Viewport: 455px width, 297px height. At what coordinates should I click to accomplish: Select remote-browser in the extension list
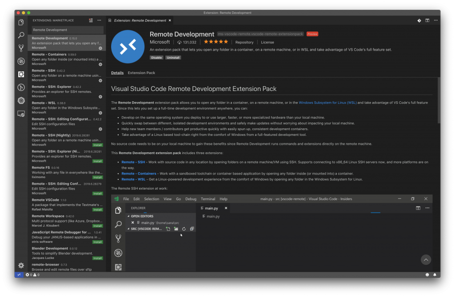[x=67, y=267]
